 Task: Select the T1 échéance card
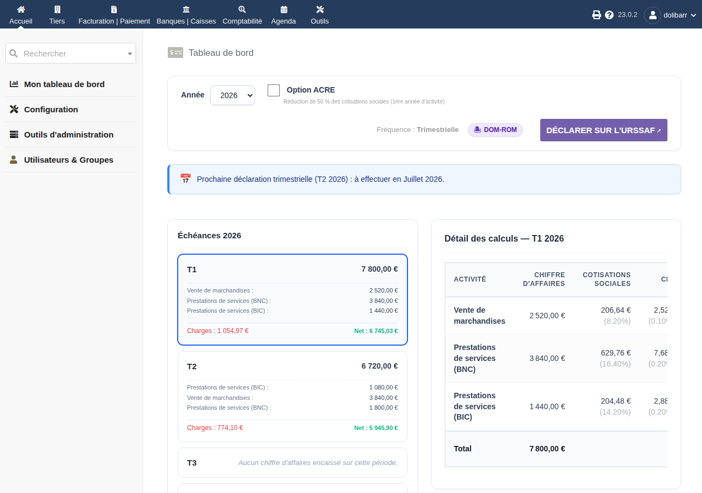point(292,300)
